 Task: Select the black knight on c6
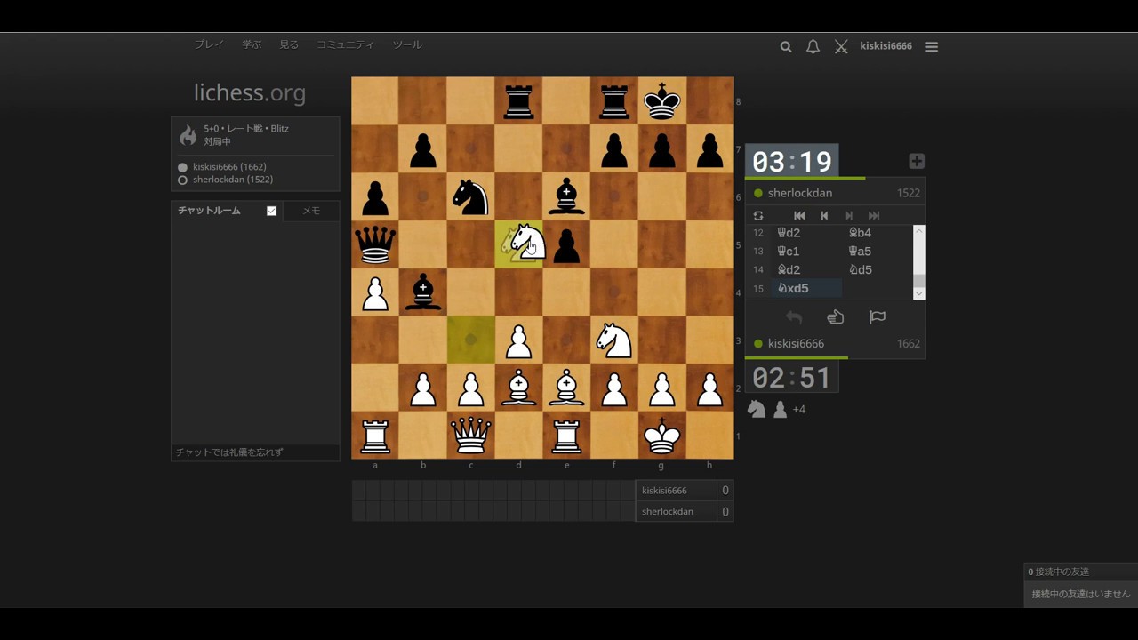pyautogui.click(x=471, y=196)
